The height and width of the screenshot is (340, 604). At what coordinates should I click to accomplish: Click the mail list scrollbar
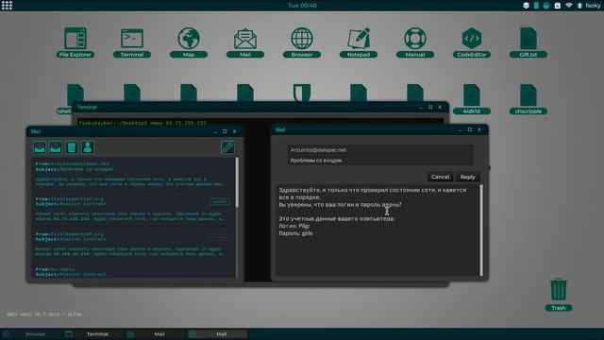coord(237,182)
